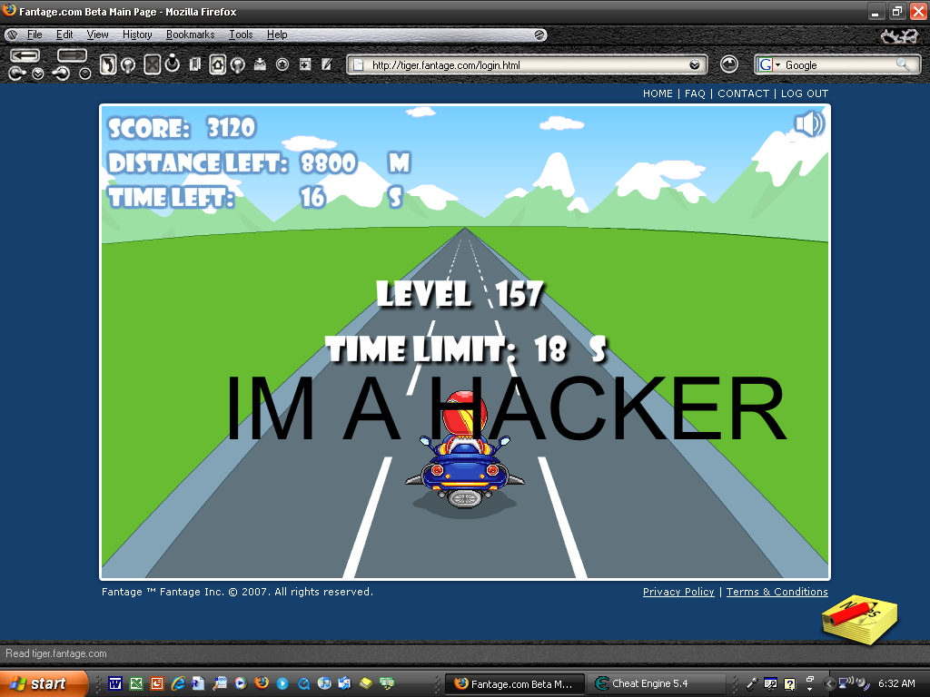This screenshot has height=697, width=930.
Task: Open the Privacy Policy link
Action: click(x=678, y=592)
